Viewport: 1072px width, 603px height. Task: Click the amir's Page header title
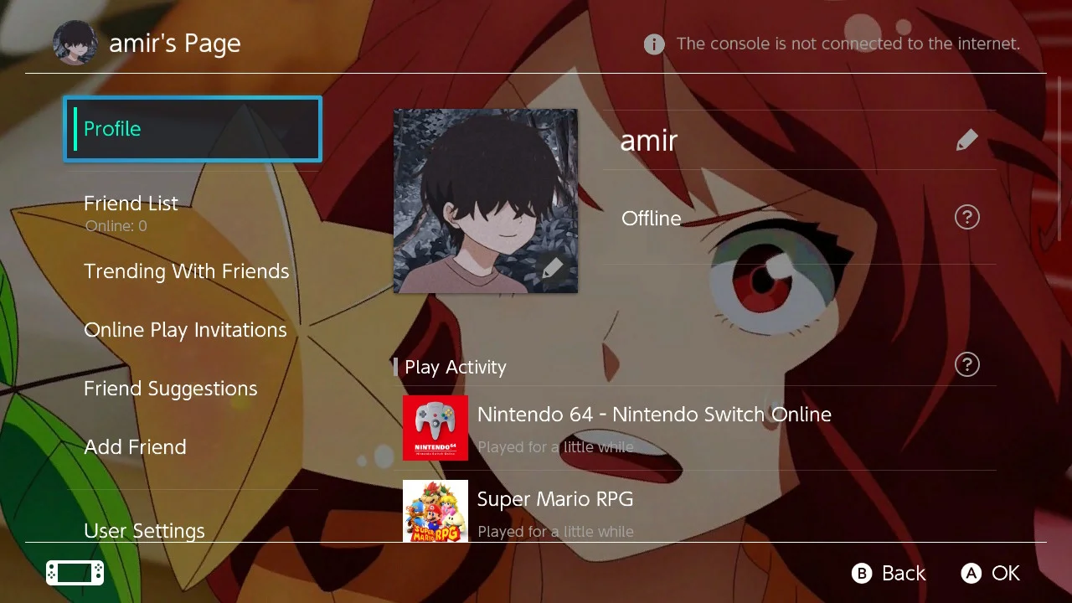pos(175,44)
